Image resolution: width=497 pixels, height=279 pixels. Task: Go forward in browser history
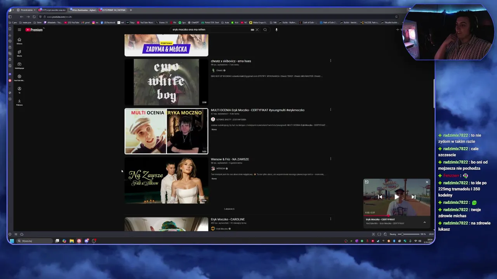coord(28,17)
